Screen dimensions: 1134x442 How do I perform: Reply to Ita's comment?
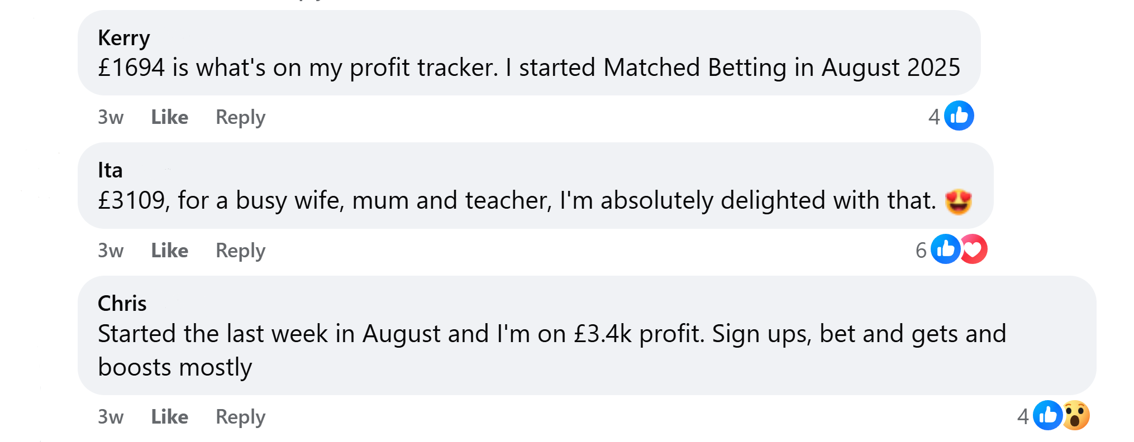(240, 251)
